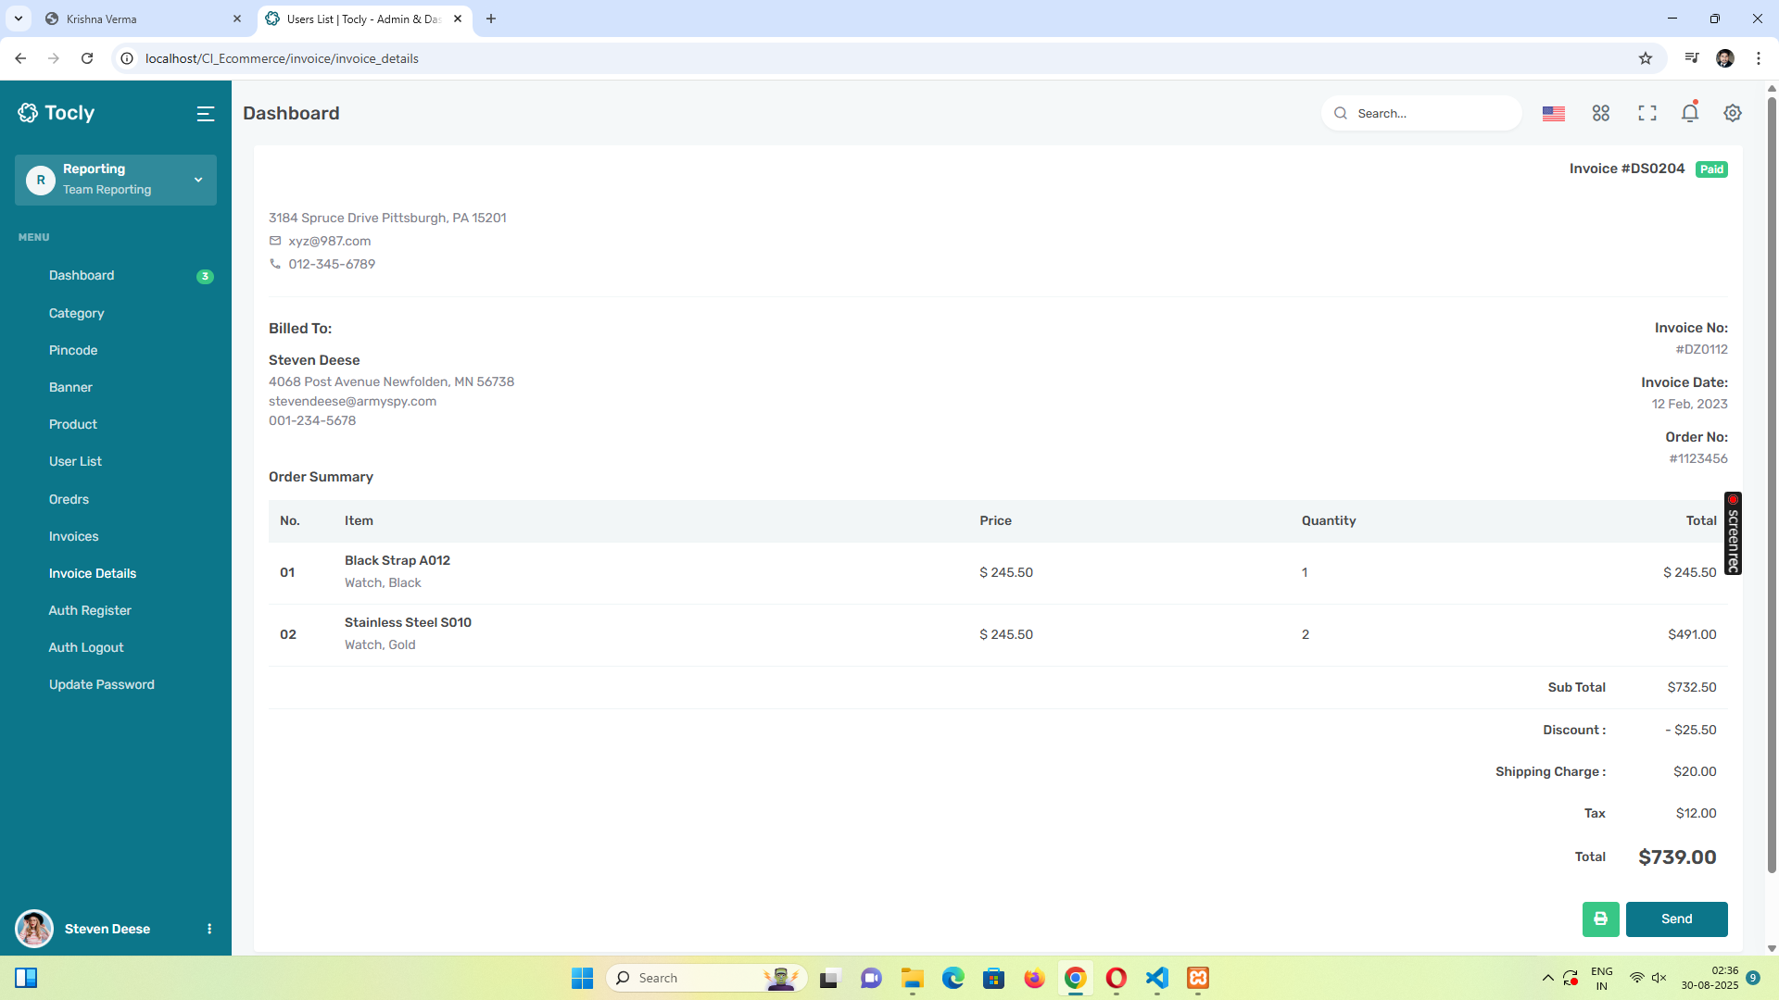Open the settings gear icon

click(1733, 113)
